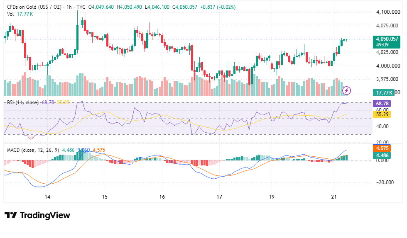Image resolution: width=407 pixels, height=238 pixels.
Task: Select the 1h interval label
Action: pyautogui.click(x=69, y=7)
